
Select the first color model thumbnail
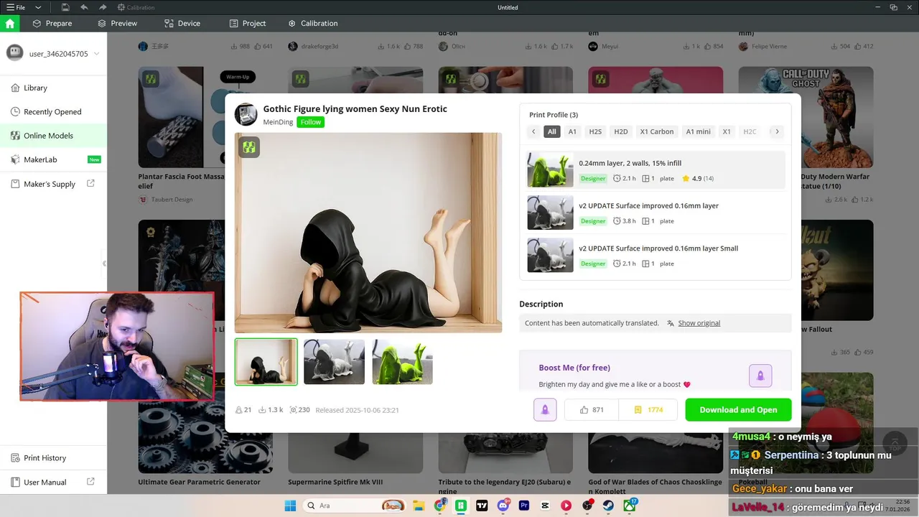click(x=266, y=362)
